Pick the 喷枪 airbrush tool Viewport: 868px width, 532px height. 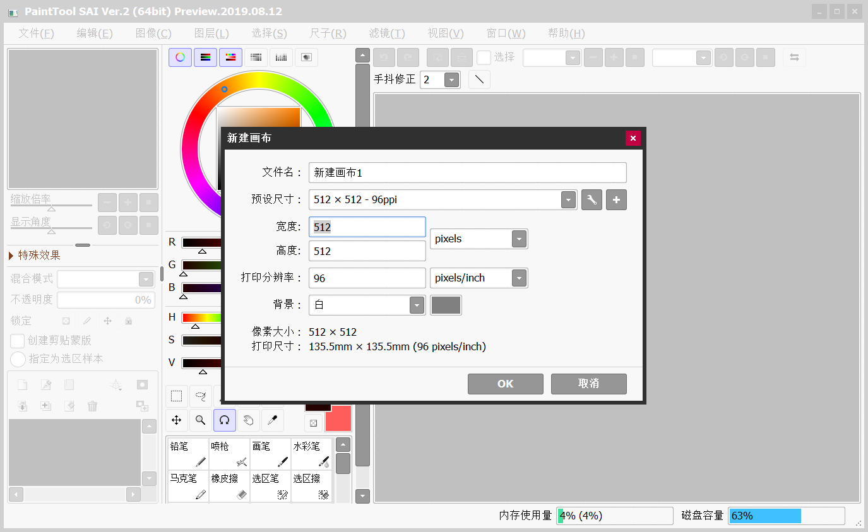tap(229, 454)
